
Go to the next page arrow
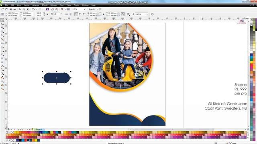(27, 129)
